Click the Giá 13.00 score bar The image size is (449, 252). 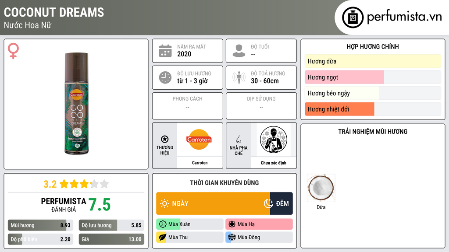(x=111, y=239)
